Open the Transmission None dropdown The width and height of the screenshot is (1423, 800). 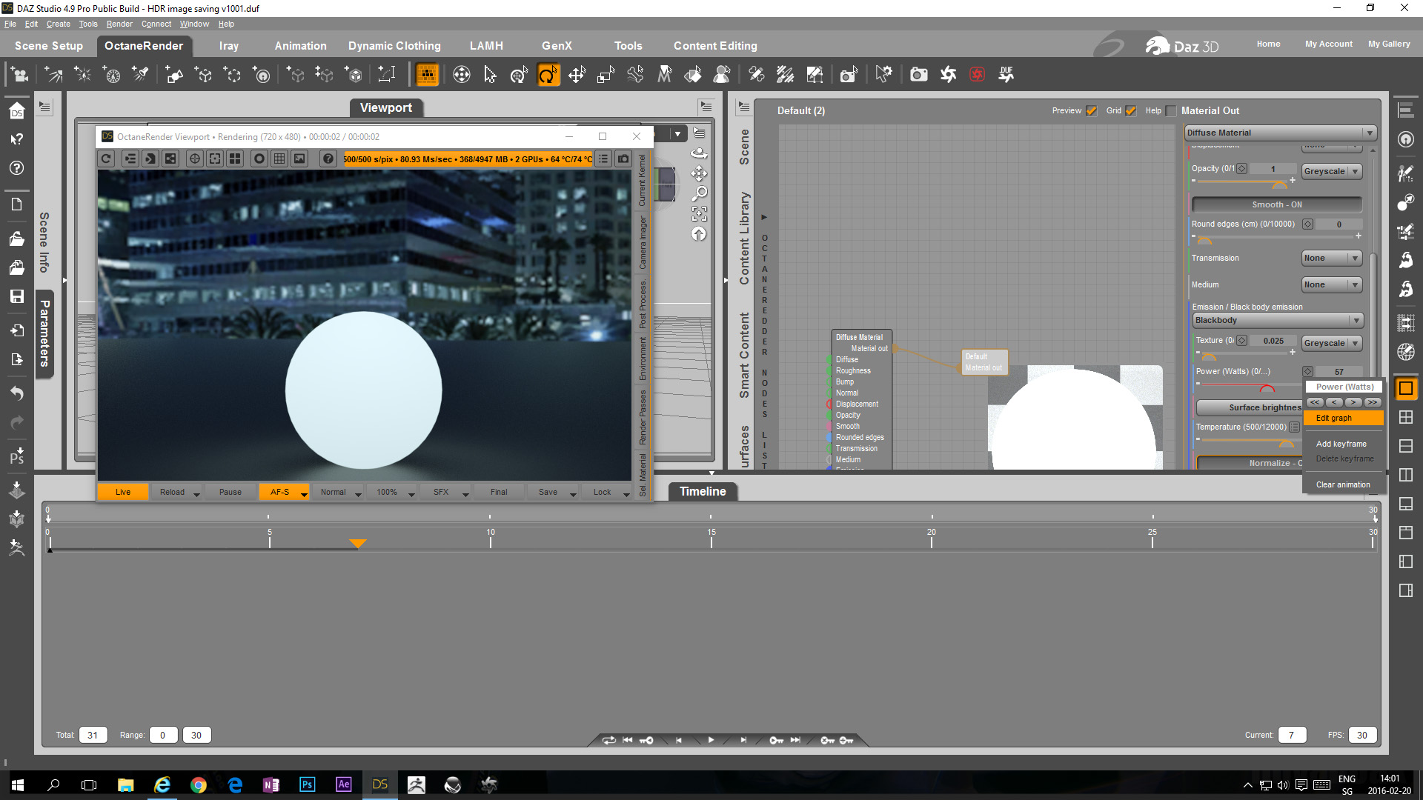tap(1331, 258)
